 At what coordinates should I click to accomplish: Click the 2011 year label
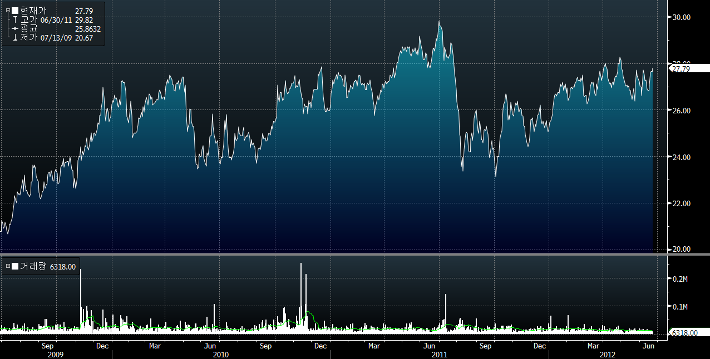[x=440, y=354]
